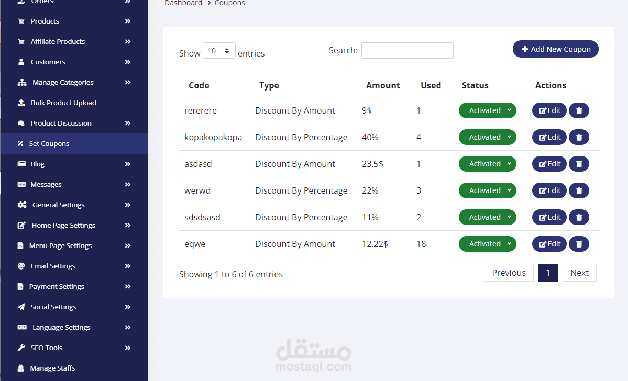Click the SEO Tools wrench icon
The width and height of the screenshot is (628, 381).
click(x=21, y=348)
